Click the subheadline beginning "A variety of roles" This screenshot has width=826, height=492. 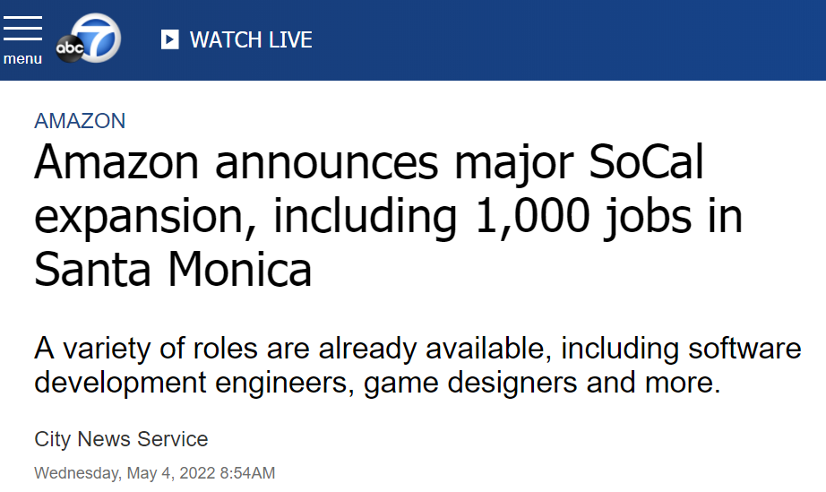click(417, 366)
